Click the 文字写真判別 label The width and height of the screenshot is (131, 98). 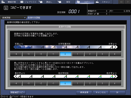click(x=64, y=44)
